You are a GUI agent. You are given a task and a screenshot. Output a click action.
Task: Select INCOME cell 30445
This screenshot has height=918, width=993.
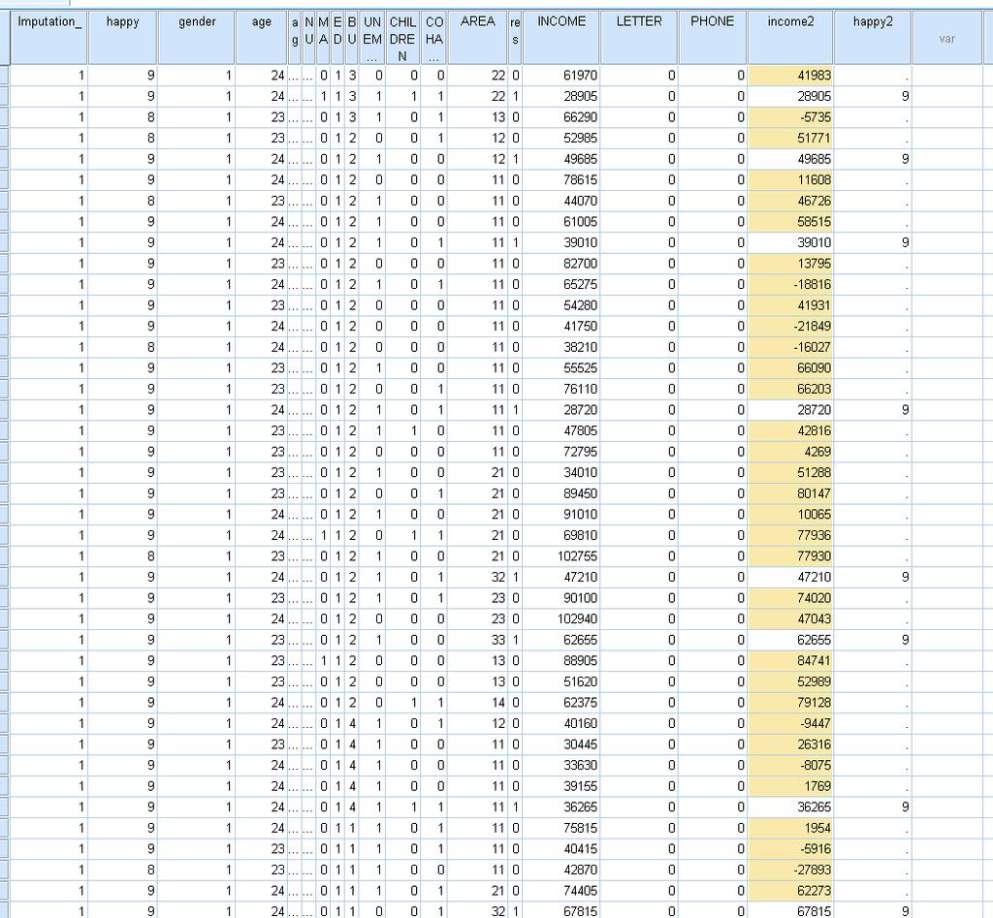[x=561, y=744]
